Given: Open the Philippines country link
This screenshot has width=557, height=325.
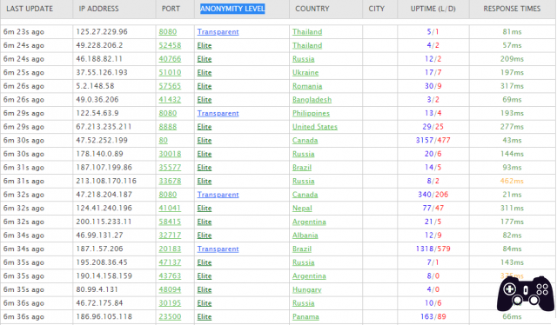Looking at the screenshot, I should click(x=311, y=113).
